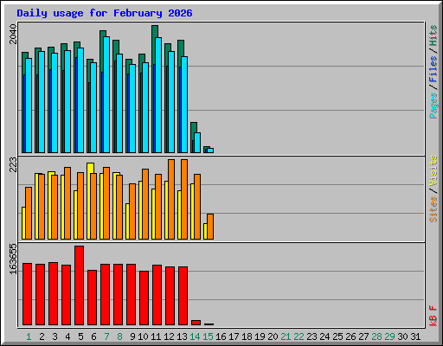This screenshot has width=443, height=346.
Task: Click the blue 'Files' legend label
Action: (433, 69)
